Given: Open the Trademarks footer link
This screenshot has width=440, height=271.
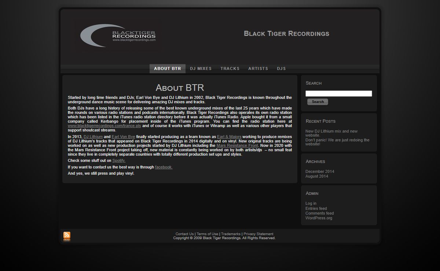Looking at the screenshot, I should [x=231, y=234].
